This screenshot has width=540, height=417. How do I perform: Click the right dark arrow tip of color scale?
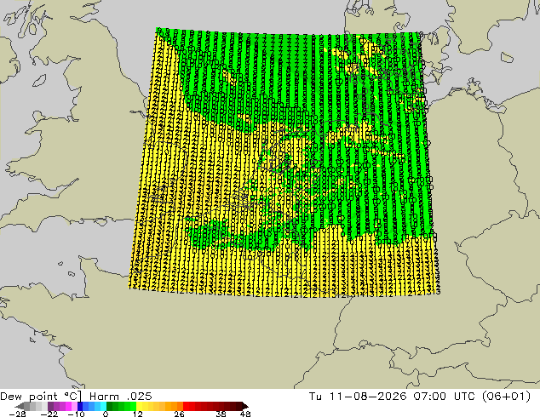pyautogui.click(x=245, y=406)
